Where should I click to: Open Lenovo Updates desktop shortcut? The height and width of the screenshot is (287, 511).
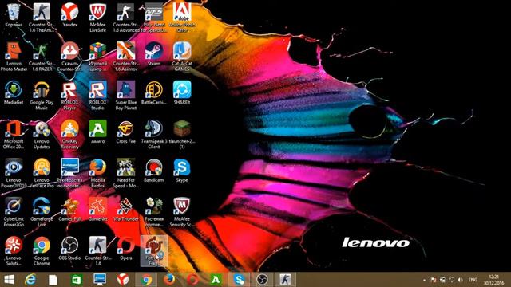42,135
